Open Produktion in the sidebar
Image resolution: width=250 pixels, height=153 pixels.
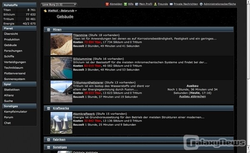[x=12, y=40]
